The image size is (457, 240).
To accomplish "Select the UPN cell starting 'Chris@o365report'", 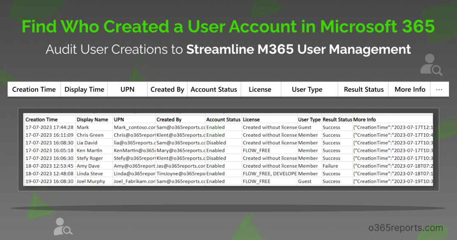I will pos(135,135).
